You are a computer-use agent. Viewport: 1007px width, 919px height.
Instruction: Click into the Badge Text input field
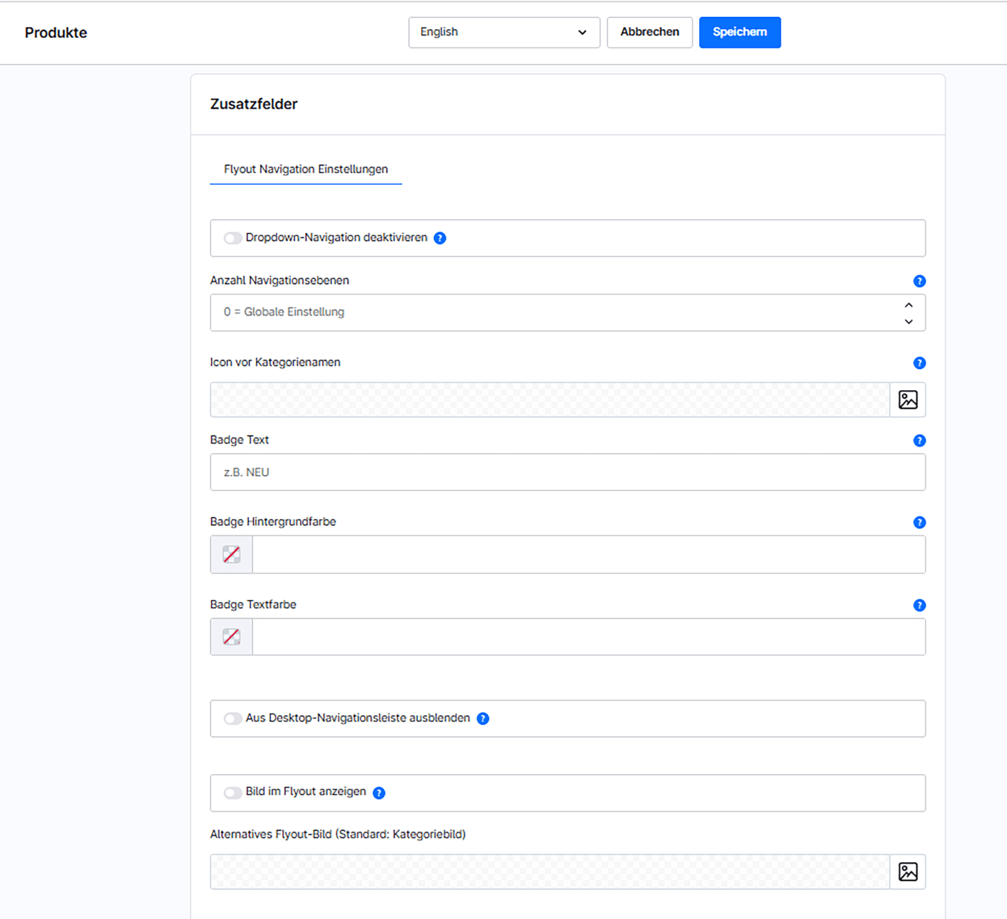[x=567, y=472]
